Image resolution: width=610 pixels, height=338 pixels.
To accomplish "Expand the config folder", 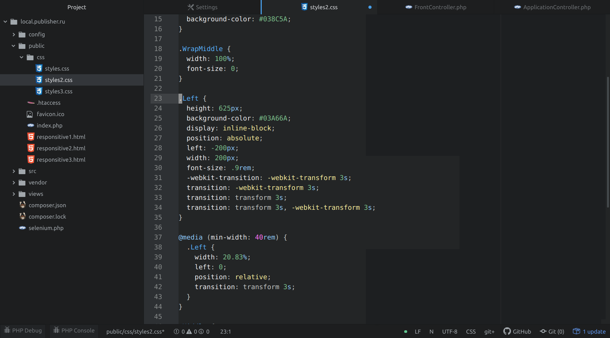I will (x=14, y=35).
